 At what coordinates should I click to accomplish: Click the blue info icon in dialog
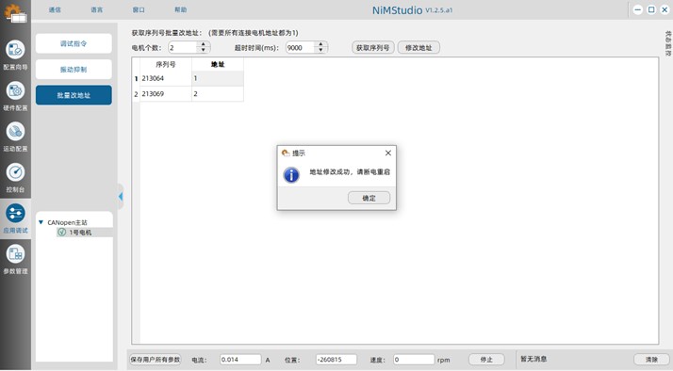[x=291, y=174]
